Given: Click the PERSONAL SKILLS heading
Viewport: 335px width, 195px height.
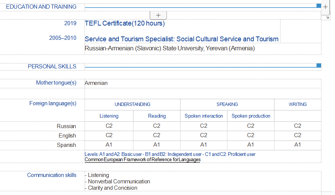Looking at the screenshot, I should (52, 67).
